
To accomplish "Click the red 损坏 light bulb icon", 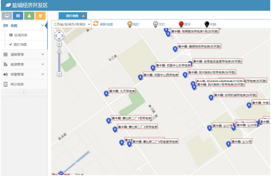I will (181, 24).
